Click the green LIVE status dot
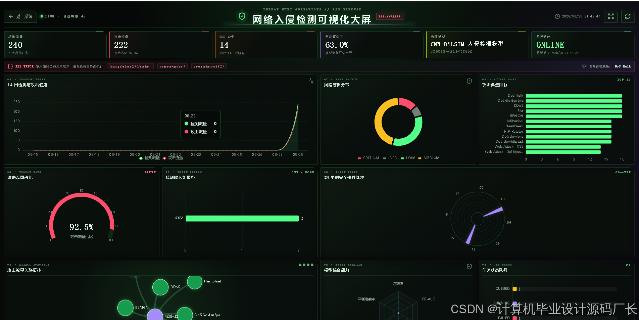Screen dimensions: 639x320 (42, 16)
